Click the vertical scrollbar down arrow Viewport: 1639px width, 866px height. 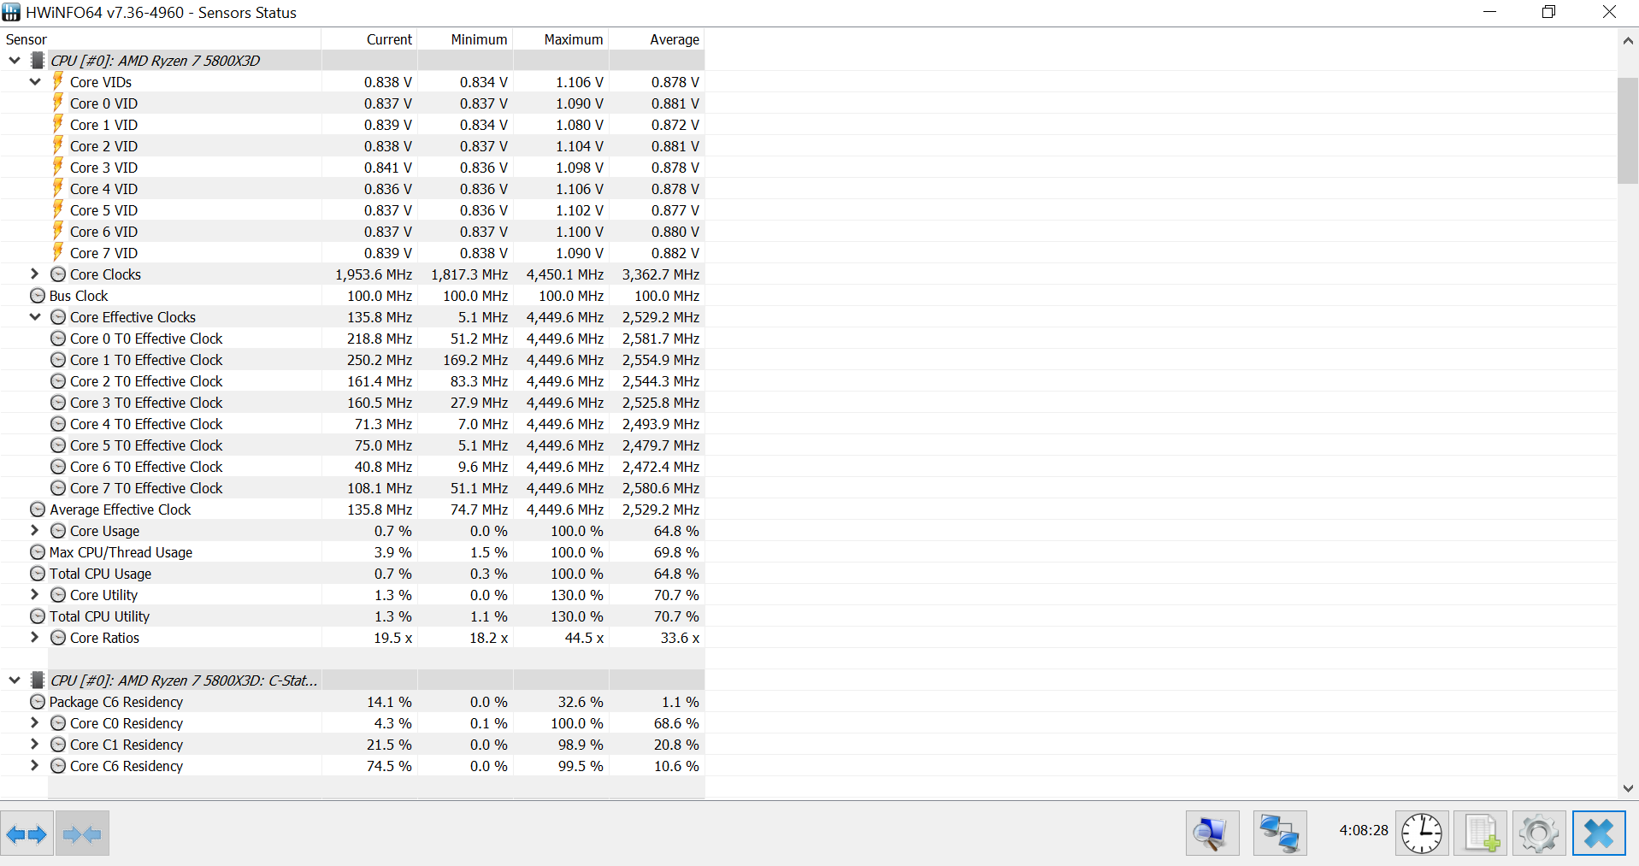click(1628, 788)
